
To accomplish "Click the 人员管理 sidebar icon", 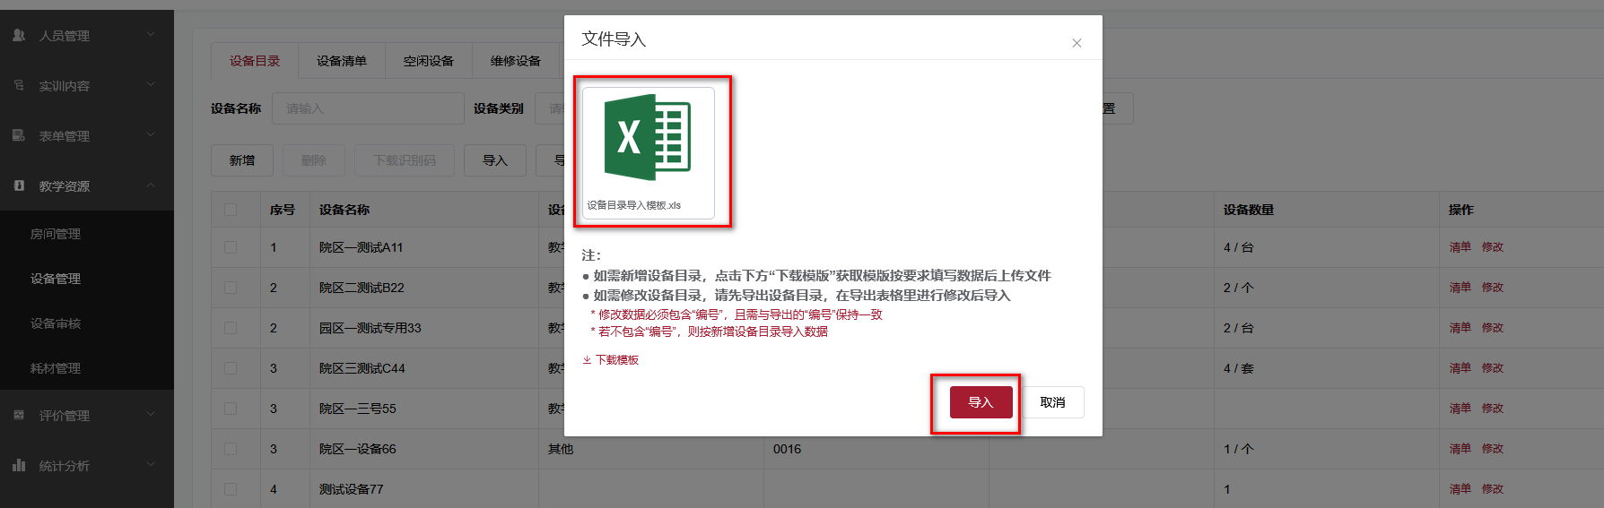I will click(19, 35).
